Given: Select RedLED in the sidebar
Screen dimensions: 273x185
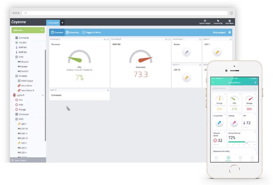Looking at the screenshot, I should pos(23,71).
